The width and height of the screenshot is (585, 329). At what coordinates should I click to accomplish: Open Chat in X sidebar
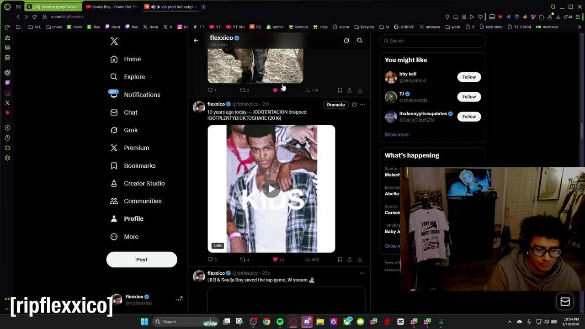click(x=124, y=112)
